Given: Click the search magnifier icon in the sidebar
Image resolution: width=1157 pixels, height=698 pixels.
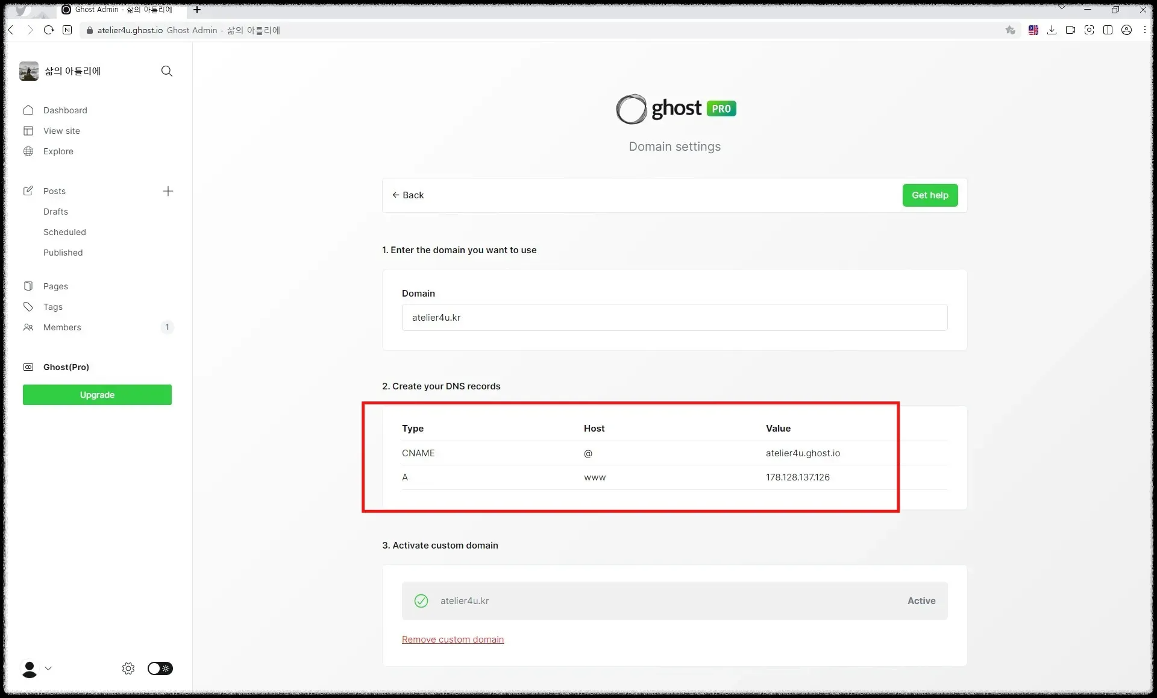Looking at the screenshot, I should point(167,71).
